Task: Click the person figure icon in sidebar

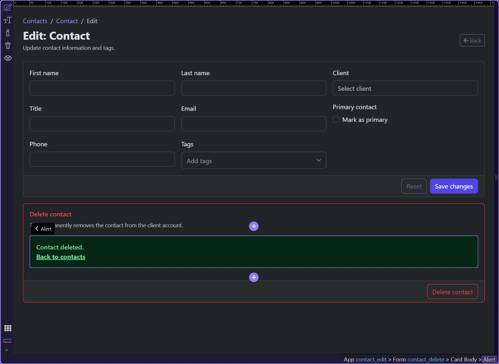Action: pos(8,45)
